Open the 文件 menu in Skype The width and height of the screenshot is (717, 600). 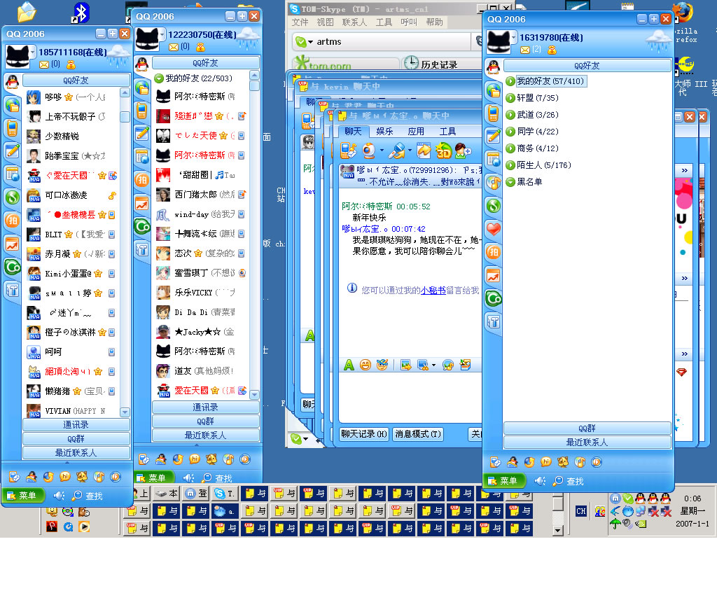pyautogui.click(x=300, y=22)
